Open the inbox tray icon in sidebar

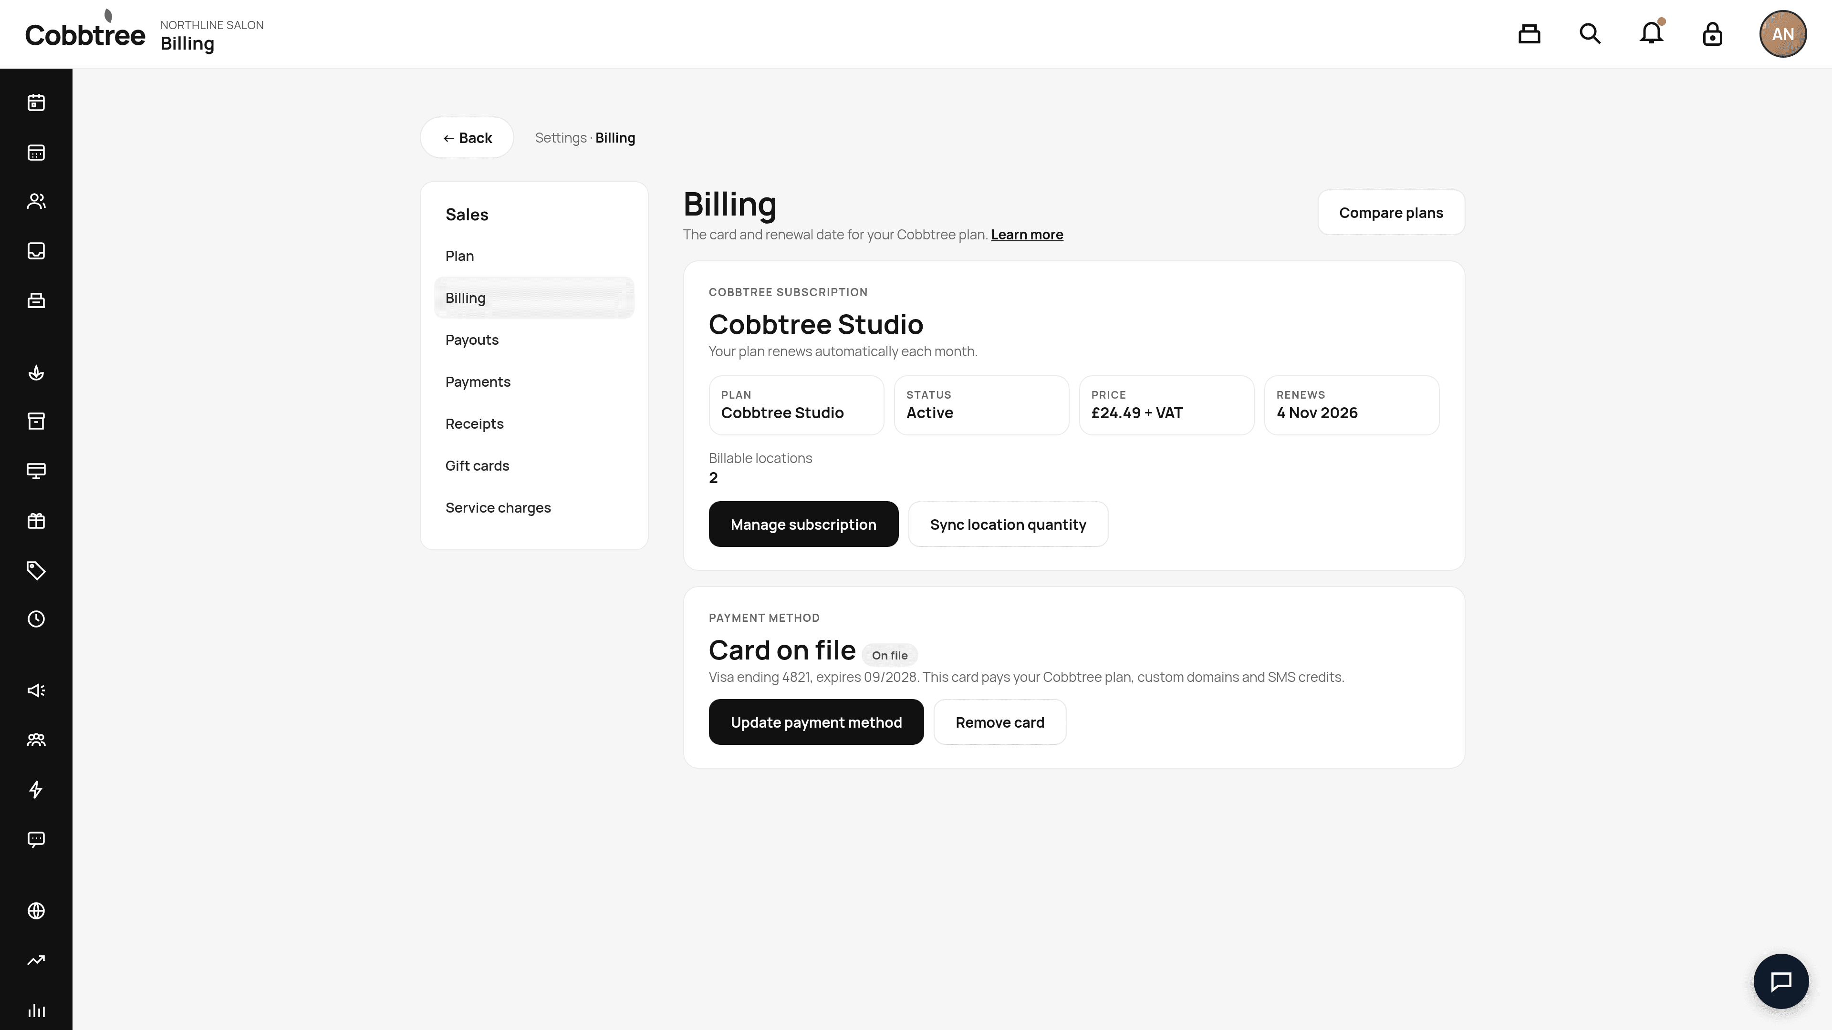(36, 251)
